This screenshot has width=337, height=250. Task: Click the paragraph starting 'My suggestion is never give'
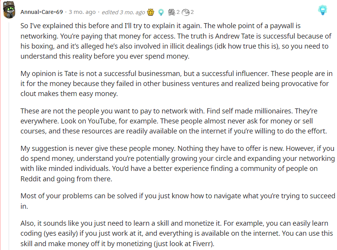178,164
